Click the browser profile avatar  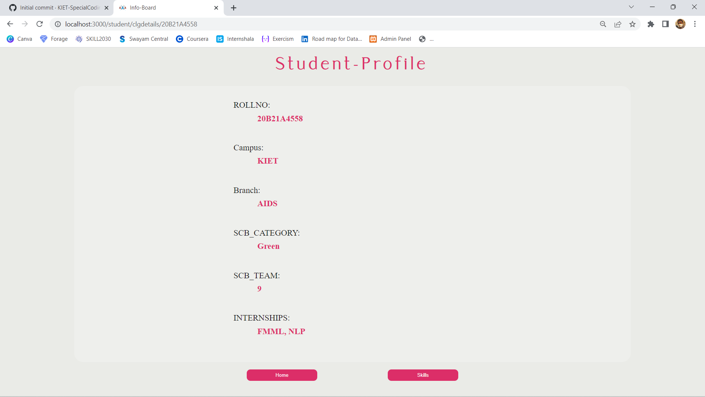click(x=681, y=24)
